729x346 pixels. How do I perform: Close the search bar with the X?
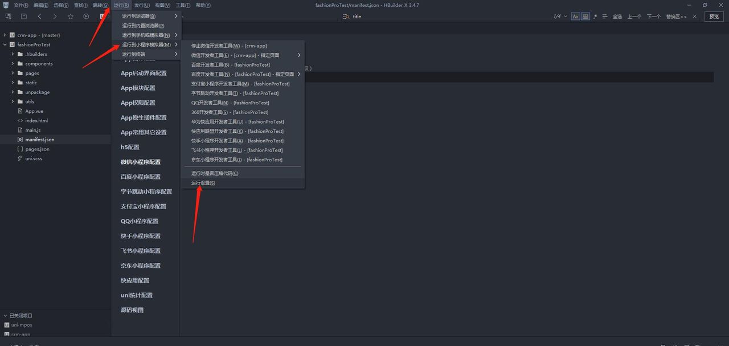coord(696,17)
